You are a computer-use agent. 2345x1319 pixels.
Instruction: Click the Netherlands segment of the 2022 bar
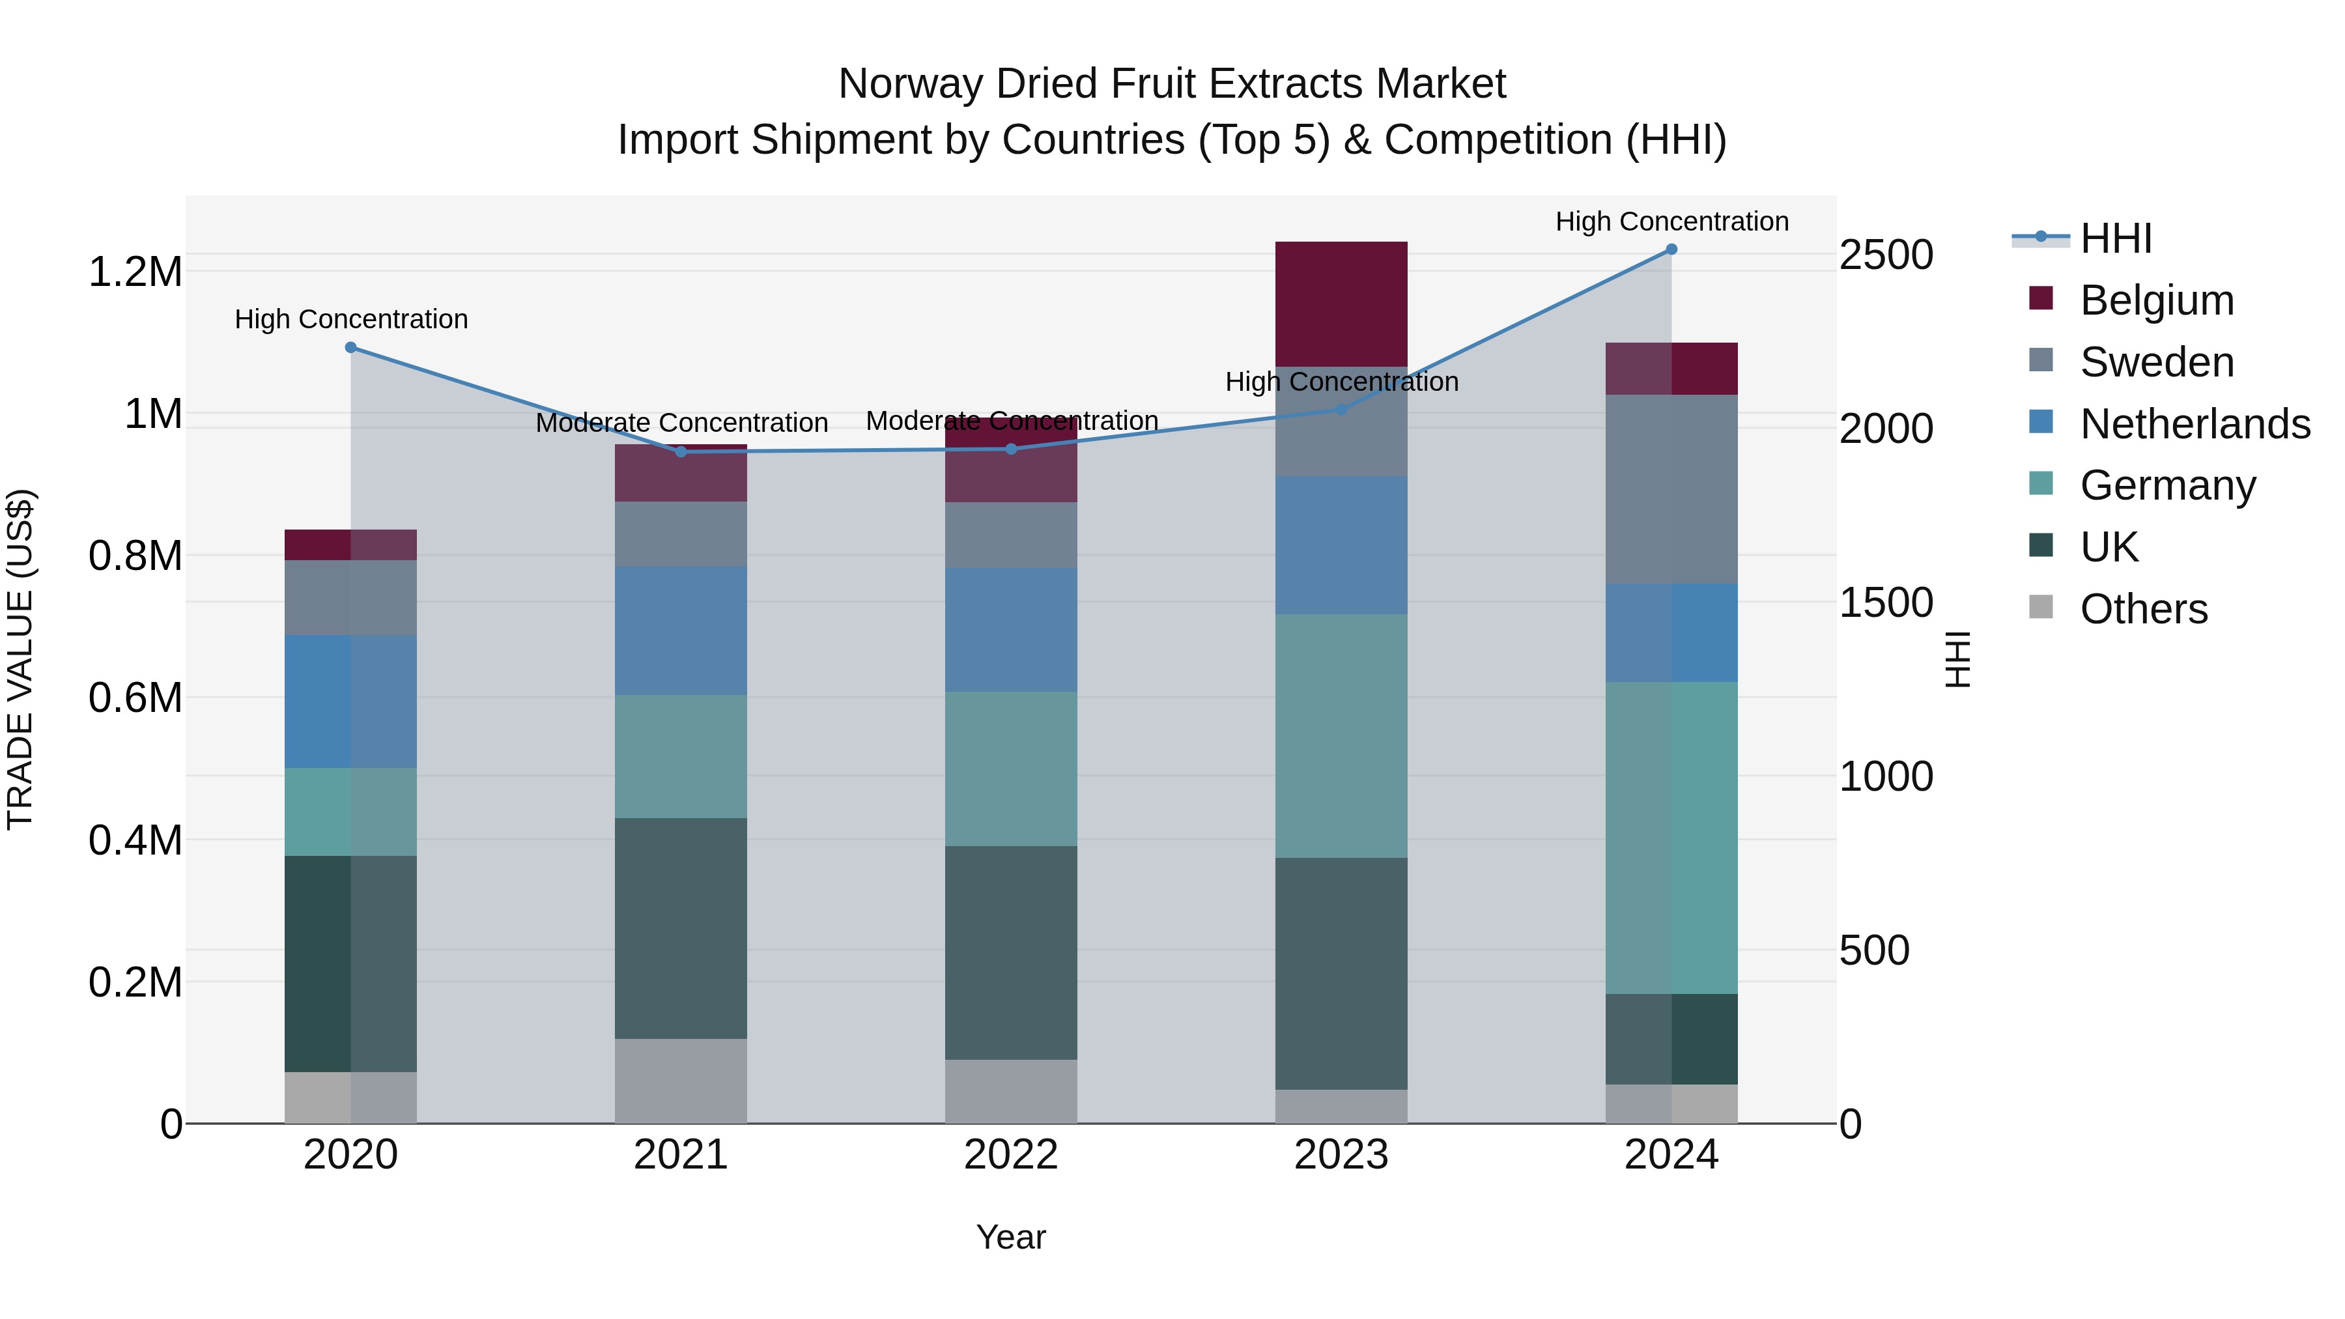pos(1010,630)
